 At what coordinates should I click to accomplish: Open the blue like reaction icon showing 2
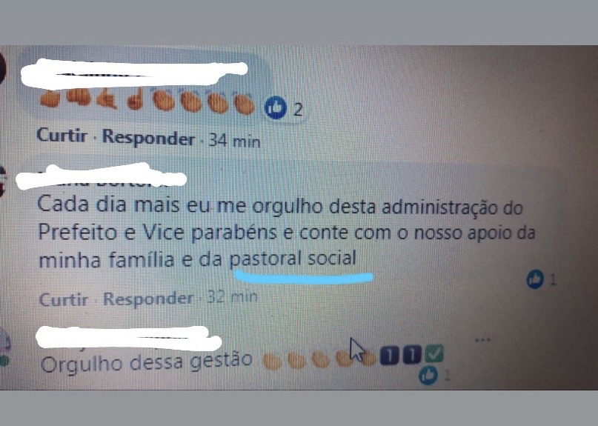coord(276,107)
